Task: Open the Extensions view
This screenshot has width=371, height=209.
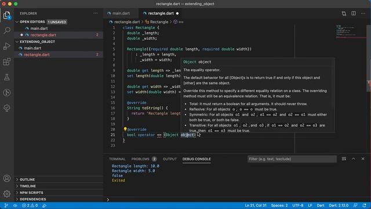Action: (x=7, y=62)
